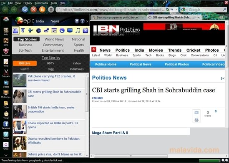Image resolution: width=229 pixels, height=163 pixels.
Task: Click the stock chart icon in Epic panel
Action: pos(46,30)
